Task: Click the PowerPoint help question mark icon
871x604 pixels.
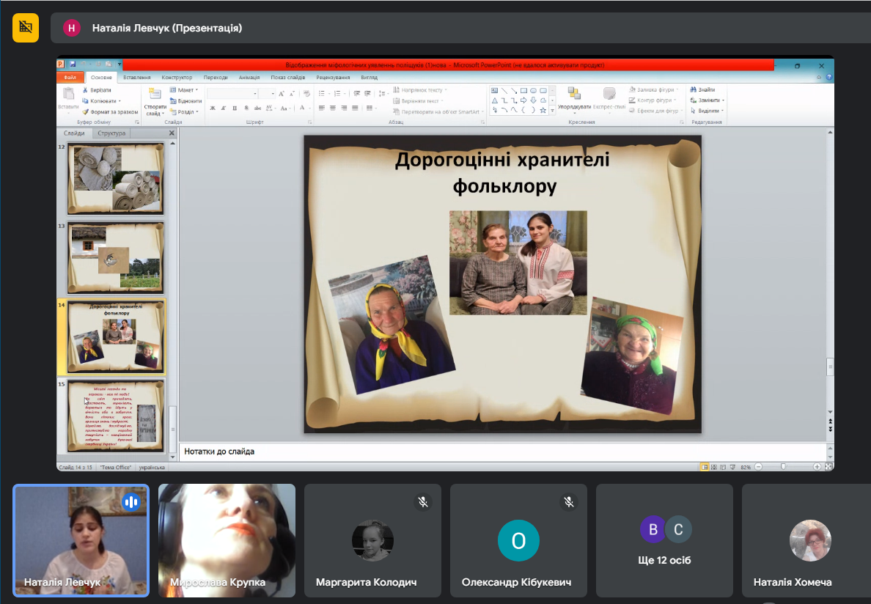Action: point(829,77)
